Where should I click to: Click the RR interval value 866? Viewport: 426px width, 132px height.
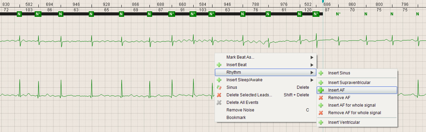(136, 4)
